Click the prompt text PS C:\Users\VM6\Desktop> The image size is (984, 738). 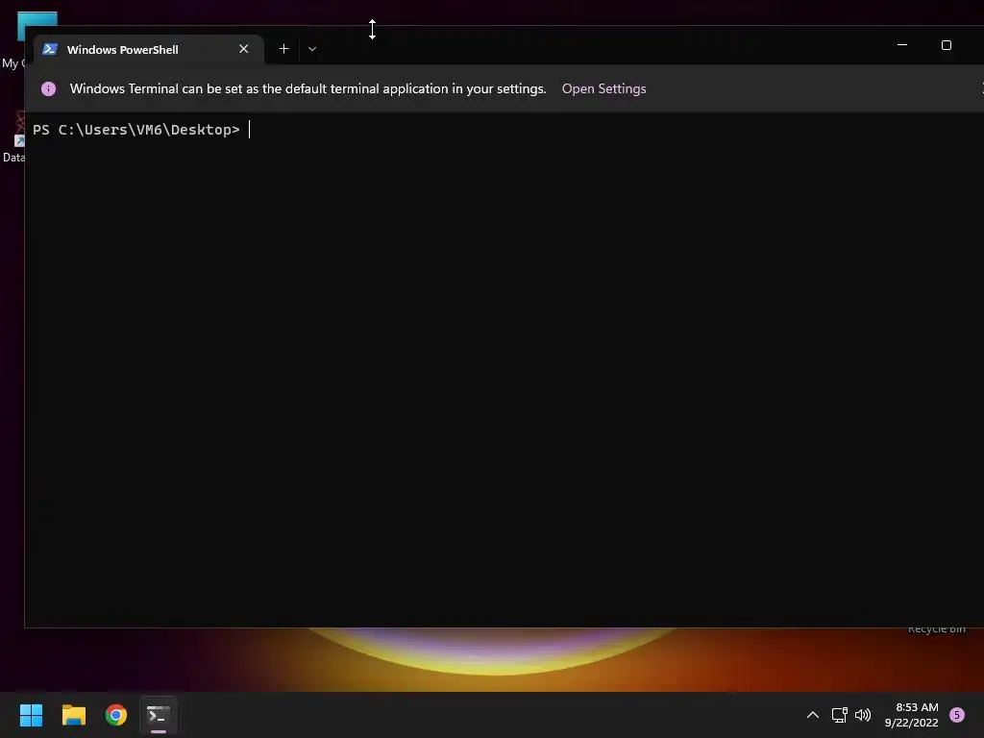pyautogui.click(x=136, y=130)
